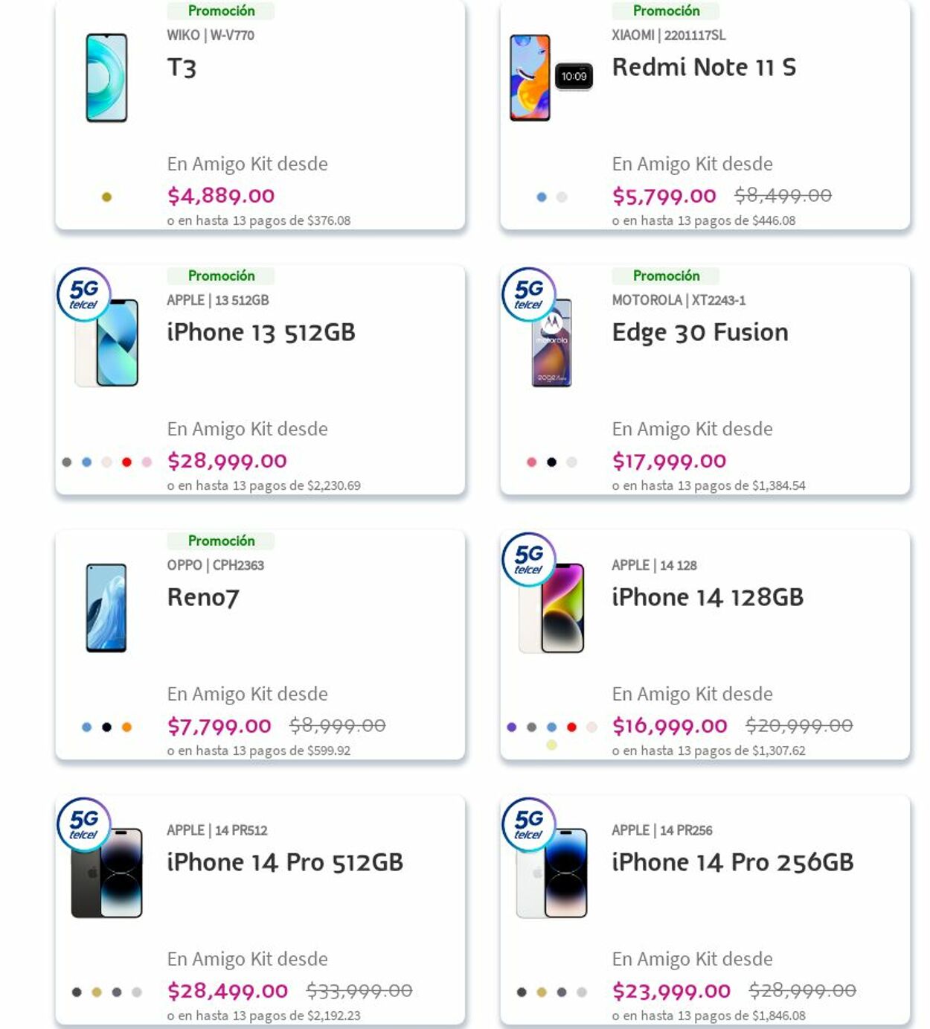Click the 5G badge on iPhone 14 Pro 512GB
Image resolution: width=930 pixels, height=1029 pixels.
click(84, 824)
